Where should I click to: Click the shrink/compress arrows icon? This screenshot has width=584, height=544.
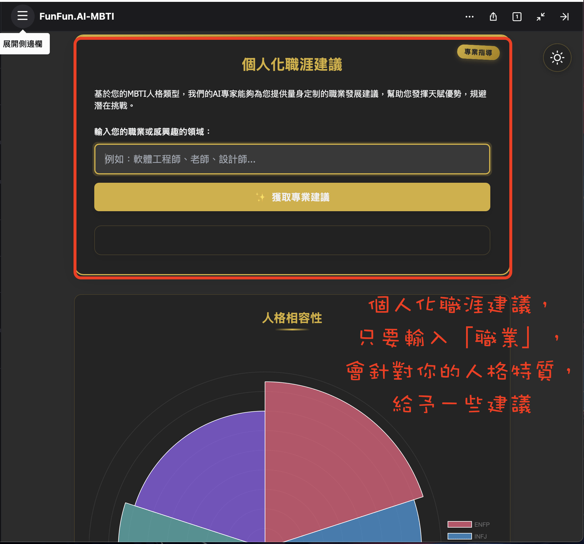[x=541, y=16]
